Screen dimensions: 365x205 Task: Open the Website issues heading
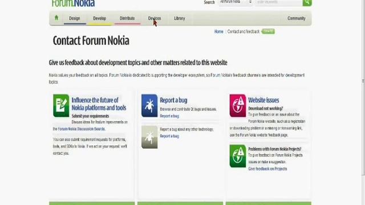point(263,100)
